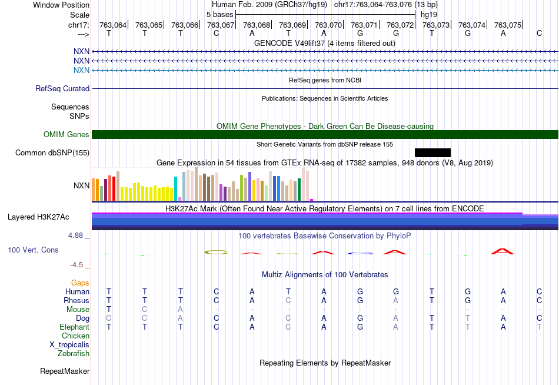This screenshot has width=559, height=385.
Task: Click the -4.5 PhyloP lower scale value
Action: click(76, 265)
